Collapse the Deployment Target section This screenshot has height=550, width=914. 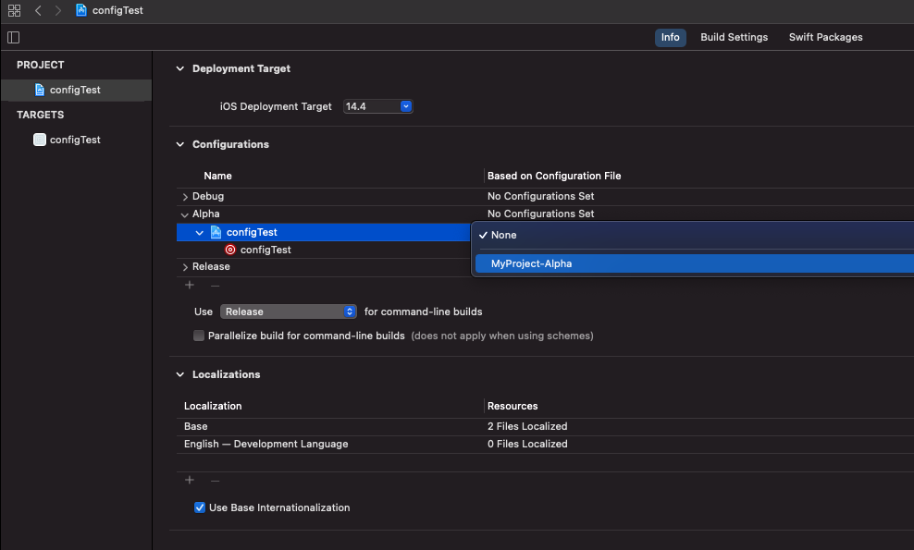[180, 68]
